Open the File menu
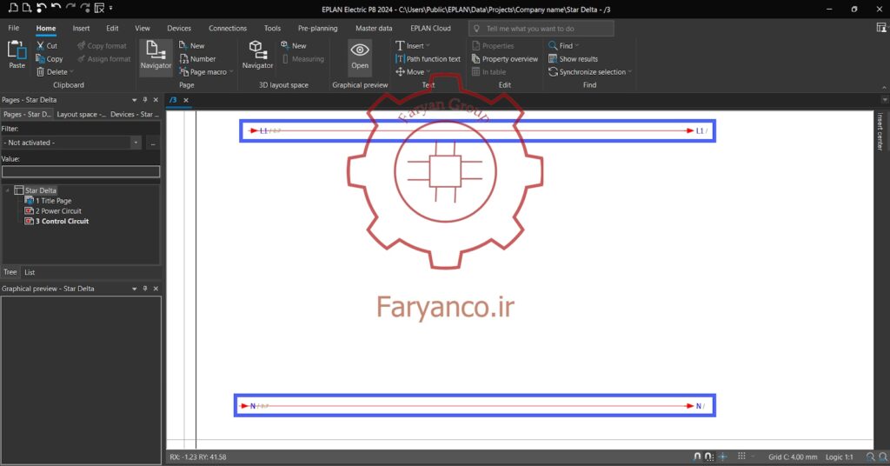This screenshot has height=466, width=890. coord(14,28)
